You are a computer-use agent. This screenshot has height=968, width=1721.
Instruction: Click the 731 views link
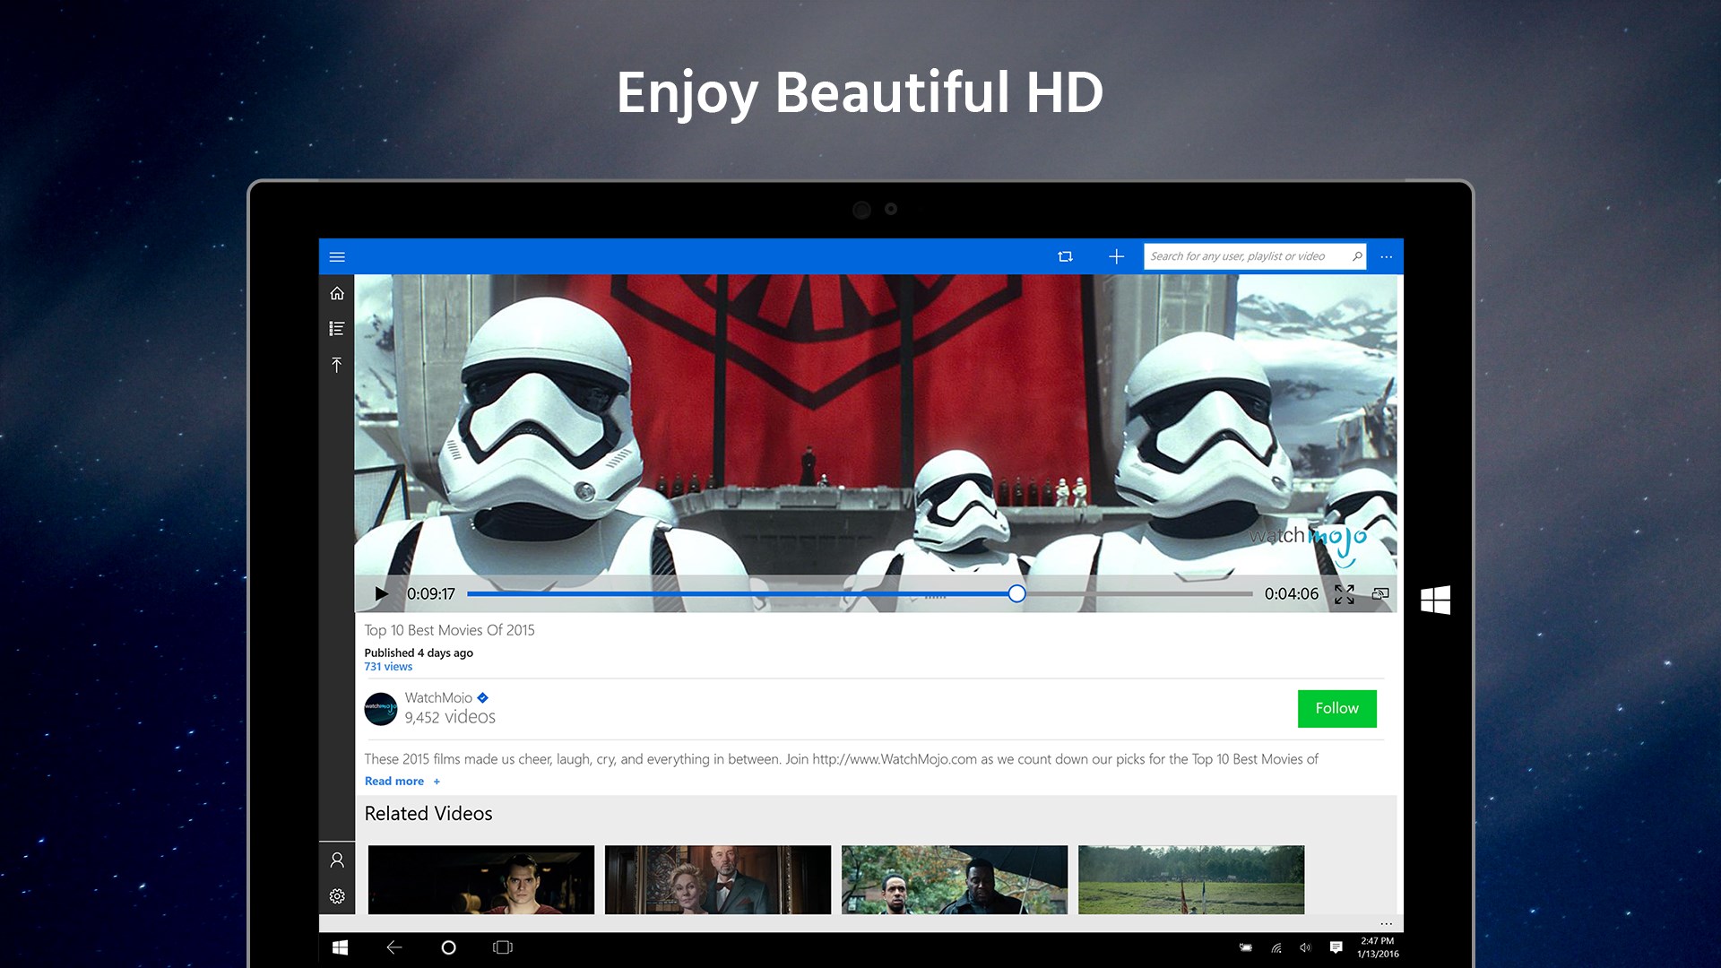388,666
